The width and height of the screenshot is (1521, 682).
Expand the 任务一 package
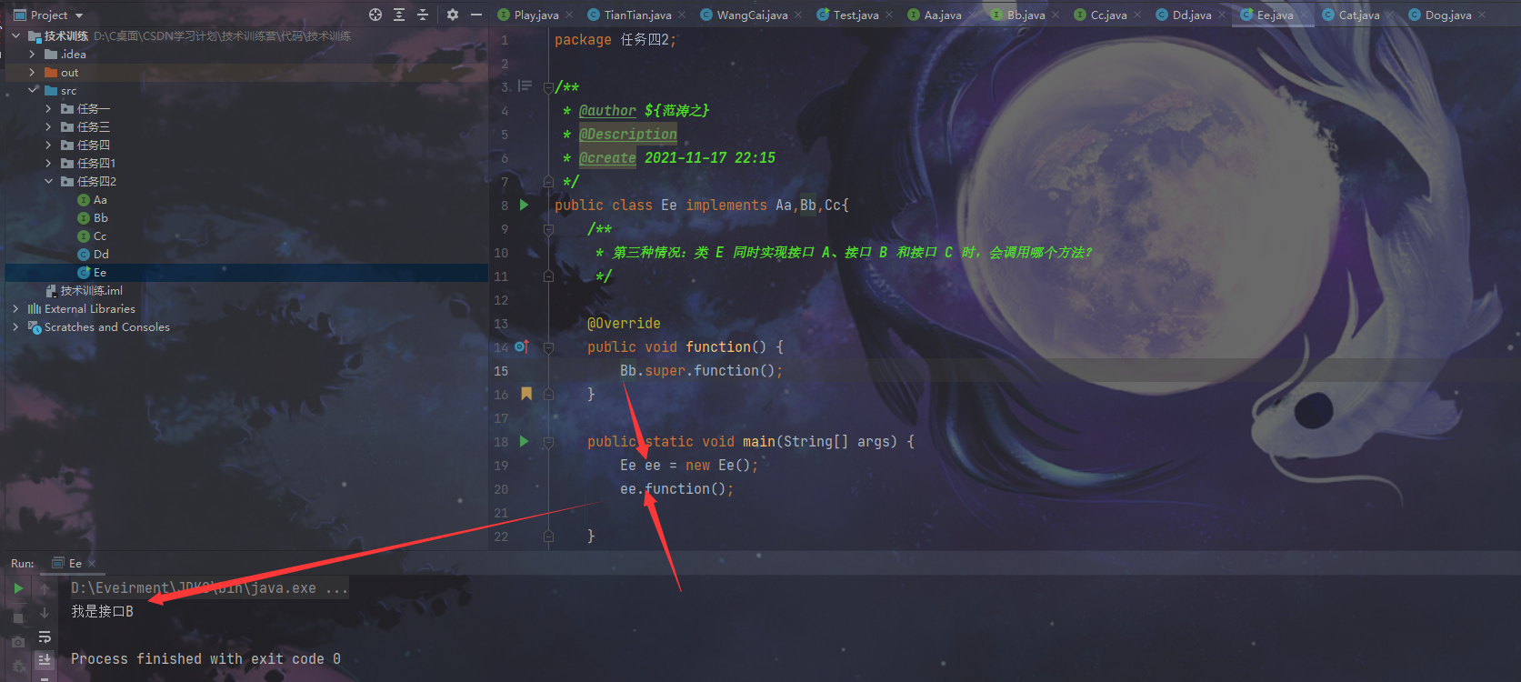click(49, 108)
